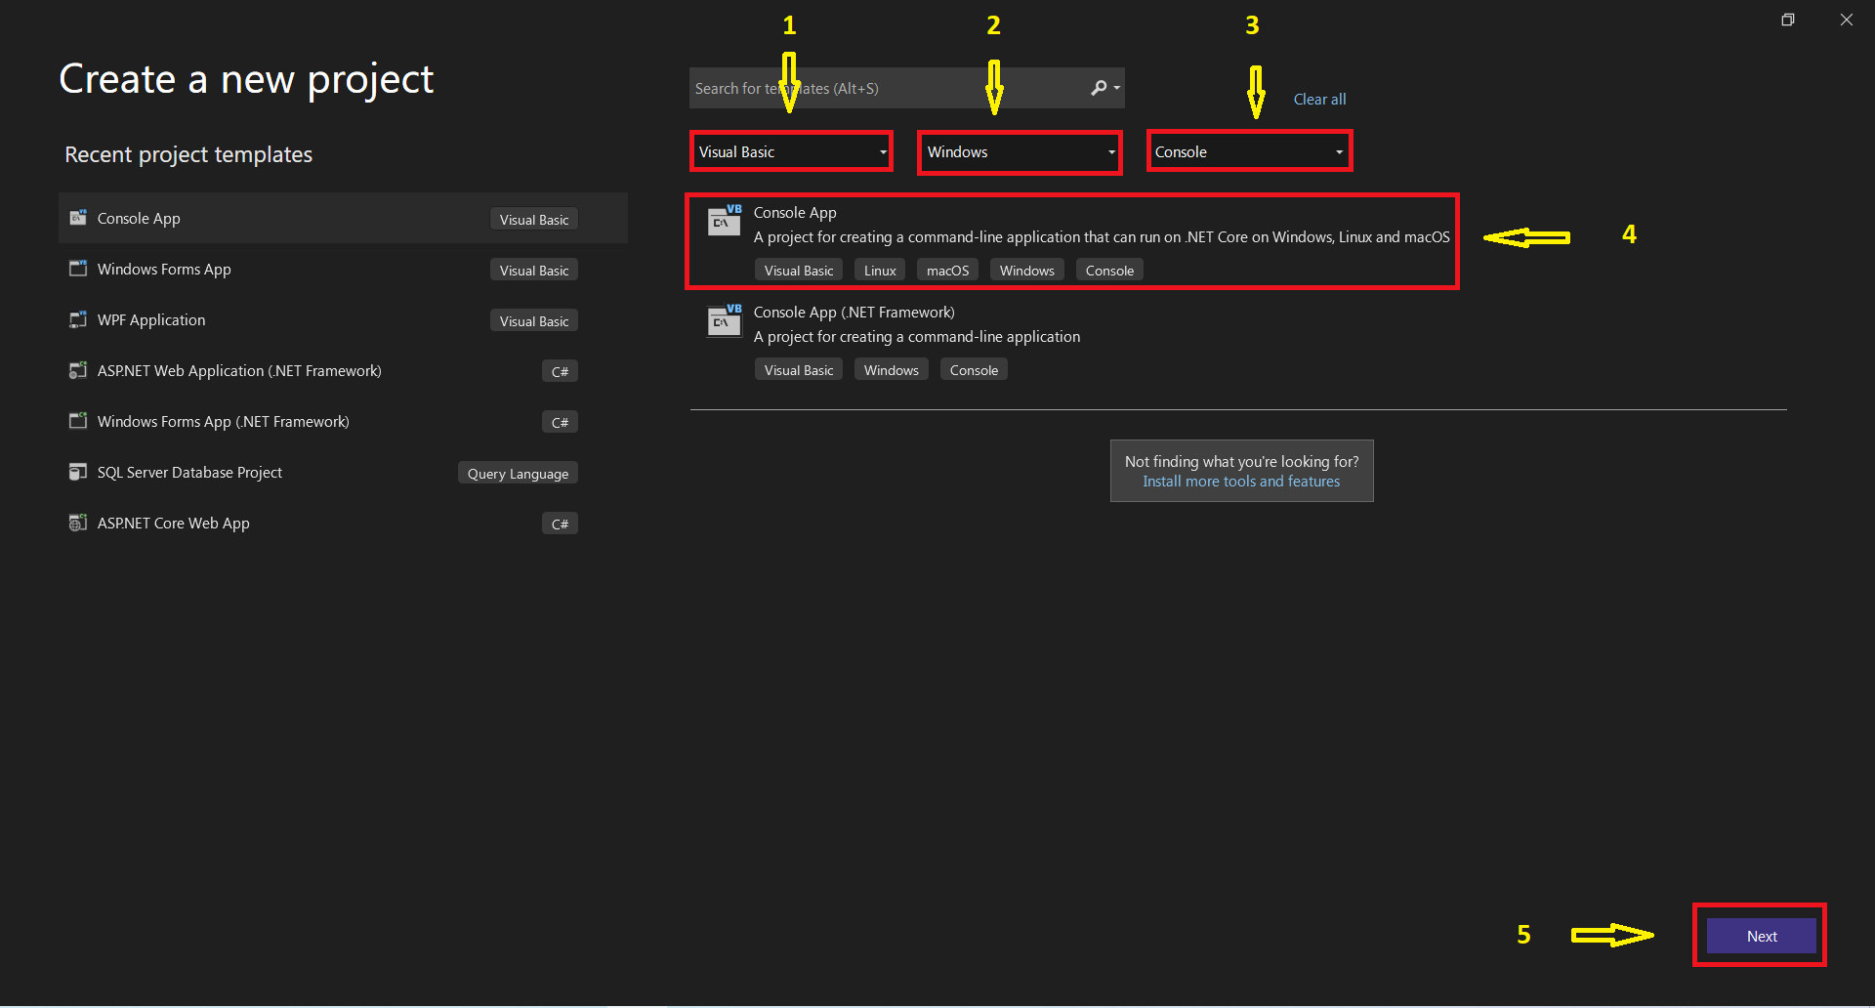Viewport: 1875px width, 1008px height.
Task: Click the WPF Application icon
Action: pos(78,319)
